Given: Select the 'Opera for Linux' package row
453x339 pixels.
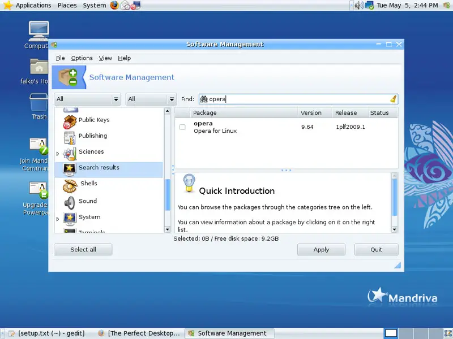Looking at the screenshot, I should click(x=287, y=127).
